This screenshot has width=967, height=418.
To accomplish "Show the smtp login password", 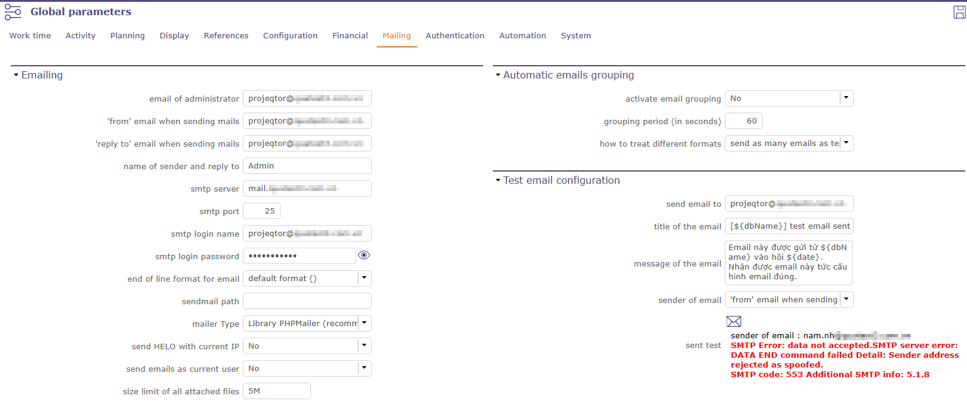I will [x=364, y=256].
